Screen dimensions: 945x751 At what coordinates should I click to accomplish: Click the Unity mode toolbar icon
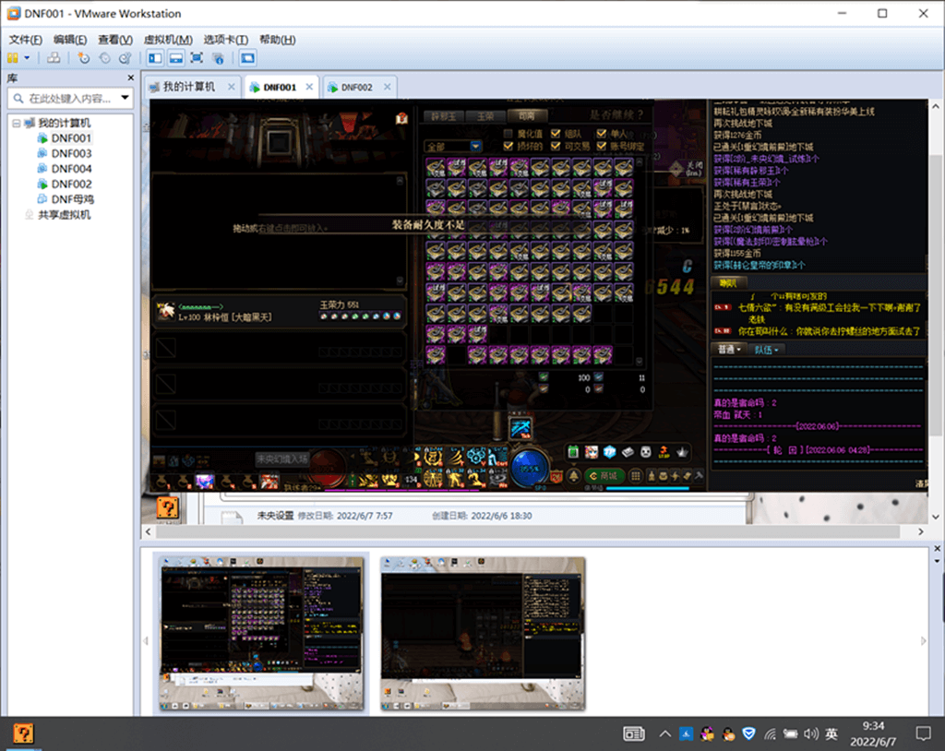click(218, 58)
